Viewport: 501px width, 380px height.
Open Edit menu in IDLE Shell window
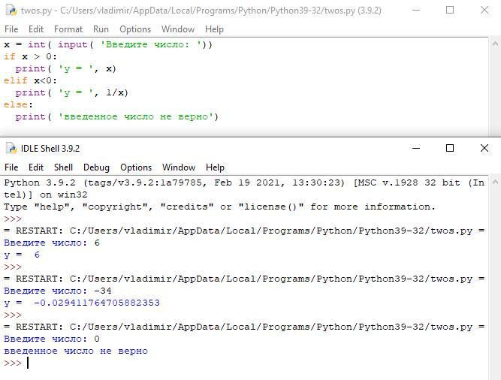click(x=36, y=167)
